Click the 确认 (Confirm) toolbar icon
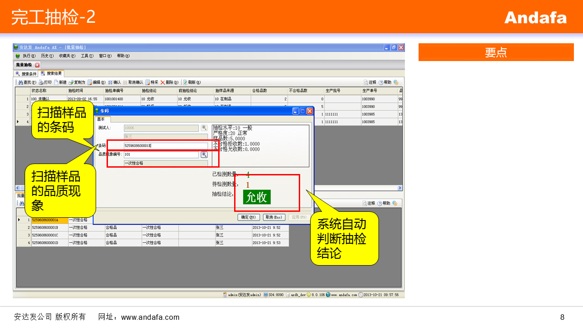This screenshot has width=583, height=328. (x=110, y=82)
